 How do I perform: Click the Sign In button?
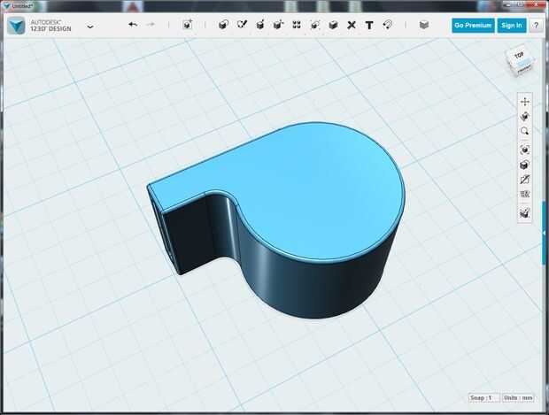coord(512,26)
